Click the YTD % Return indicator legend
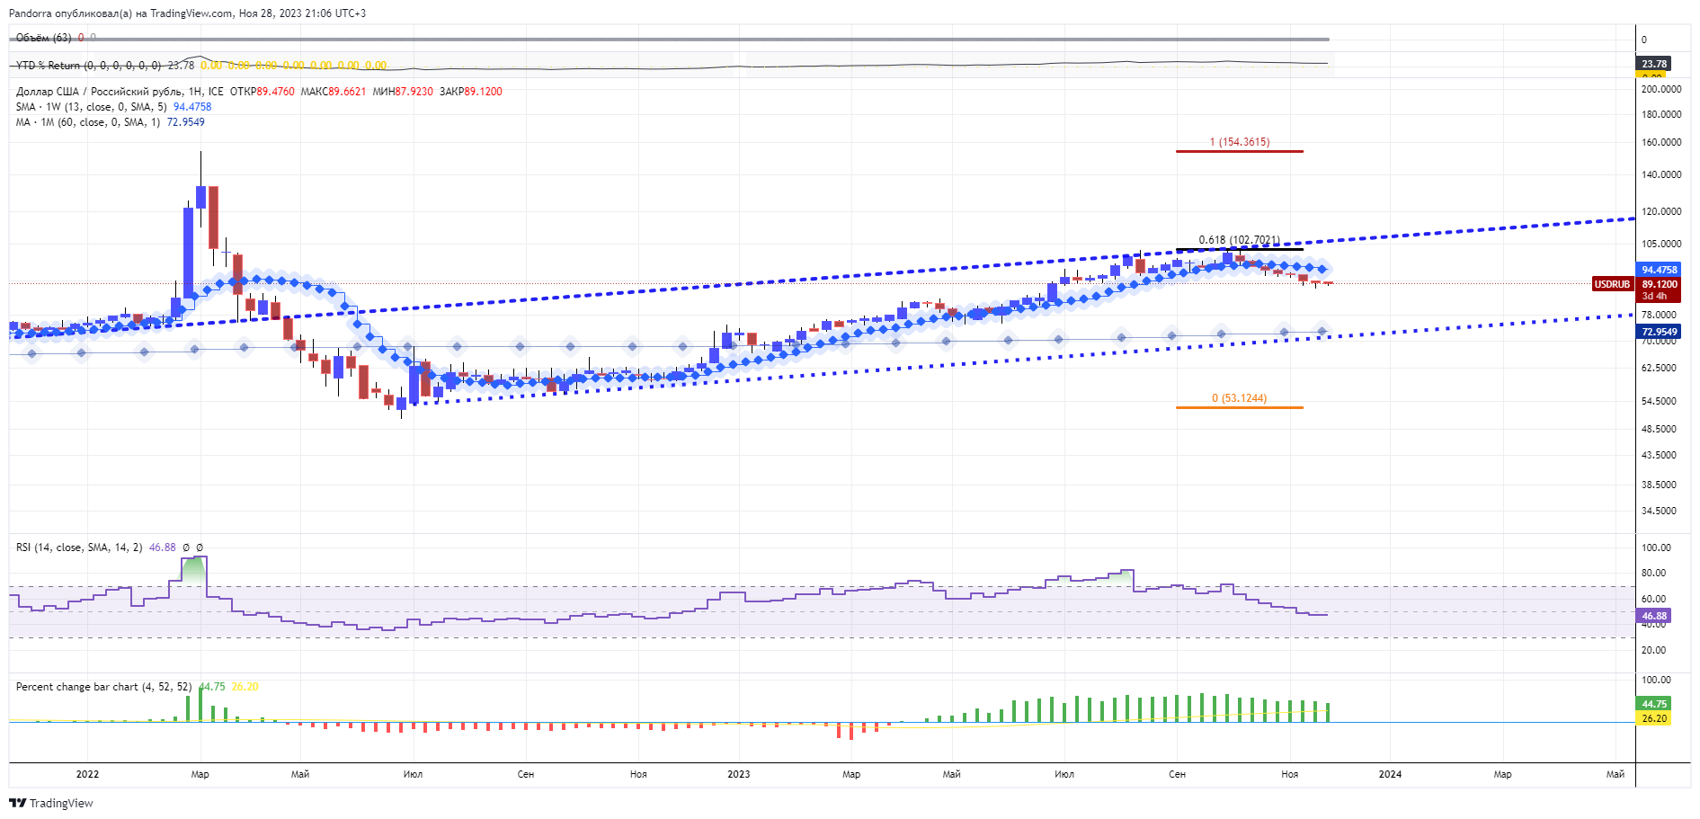The image size is (1700, 819). pyautogui.click(x=88, y=66)
